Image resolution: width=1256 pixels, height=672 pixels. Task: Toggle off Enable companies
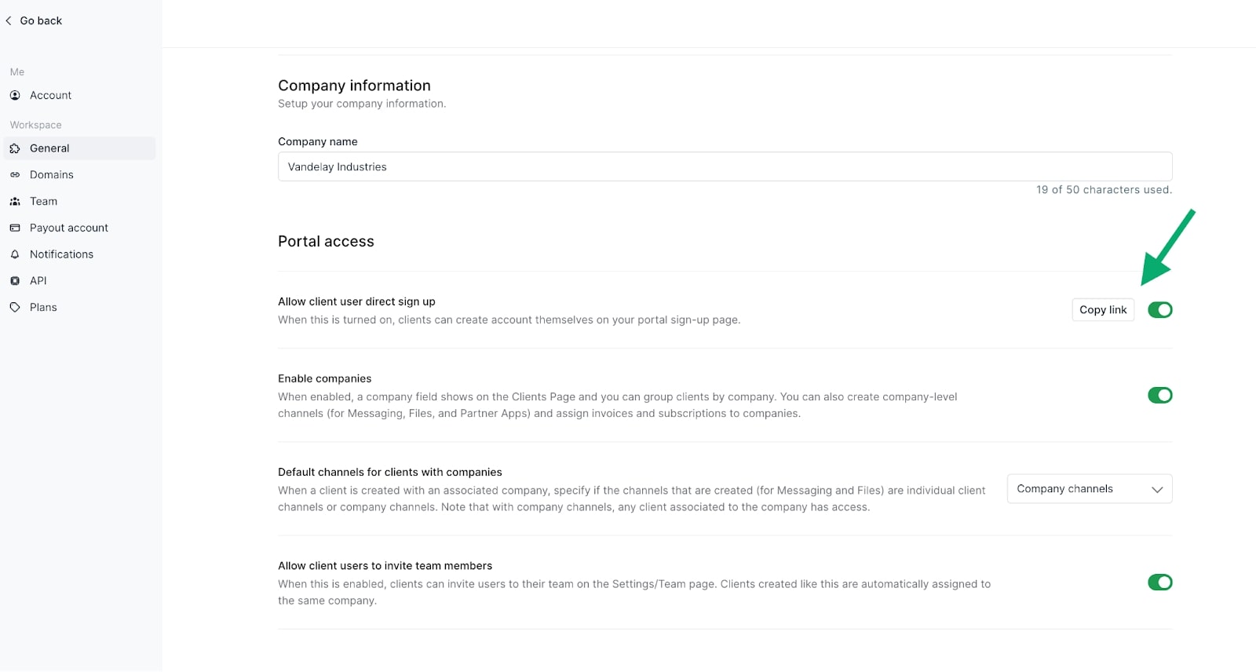pyautogui.click(x=1159, y=395)
